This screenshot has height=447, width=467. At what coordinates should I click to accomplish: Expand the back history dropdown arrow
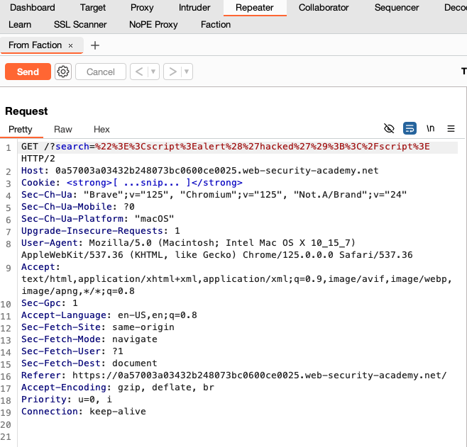click(x=153, y=72)
